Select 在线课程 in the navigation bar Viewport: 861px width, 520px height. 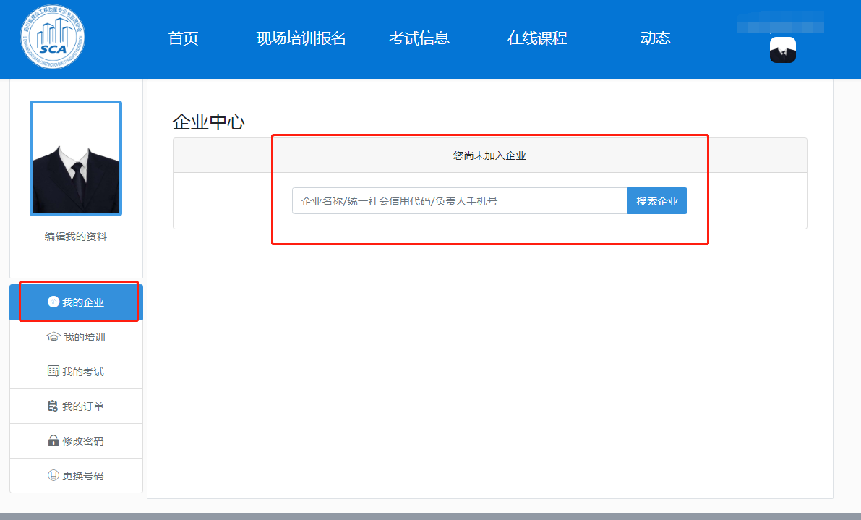[537, 38]
